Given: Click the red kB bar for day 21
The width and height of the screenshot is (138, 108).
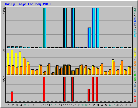Looking at the screenshot, I should (x=89, y=95).
